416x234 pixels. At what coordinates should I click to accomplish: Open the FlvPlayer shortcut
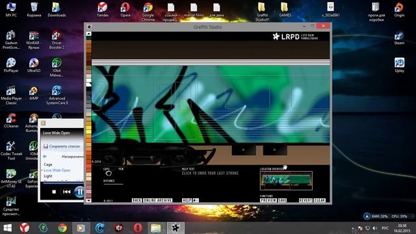coord(11,65)
